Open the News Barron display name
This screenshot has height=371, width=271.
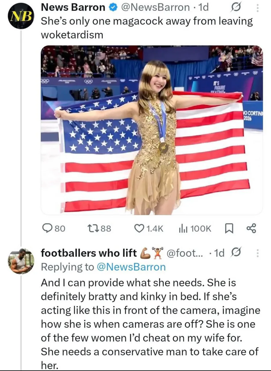point(73,8)
